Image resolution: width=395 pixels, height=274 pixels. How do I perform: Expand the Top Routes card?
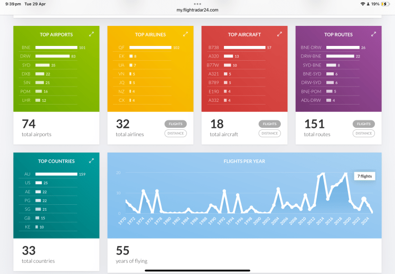(x=373, y=34)
